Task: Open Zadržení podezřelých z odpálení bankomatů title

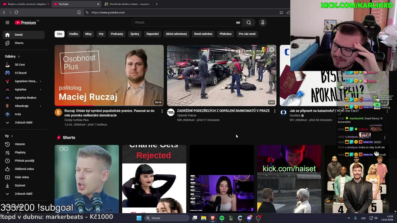Action: pos(223,111)
